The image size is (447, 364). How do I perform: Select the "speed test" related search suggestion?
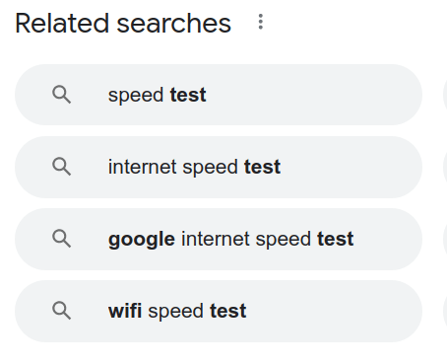tap(219, 95)
